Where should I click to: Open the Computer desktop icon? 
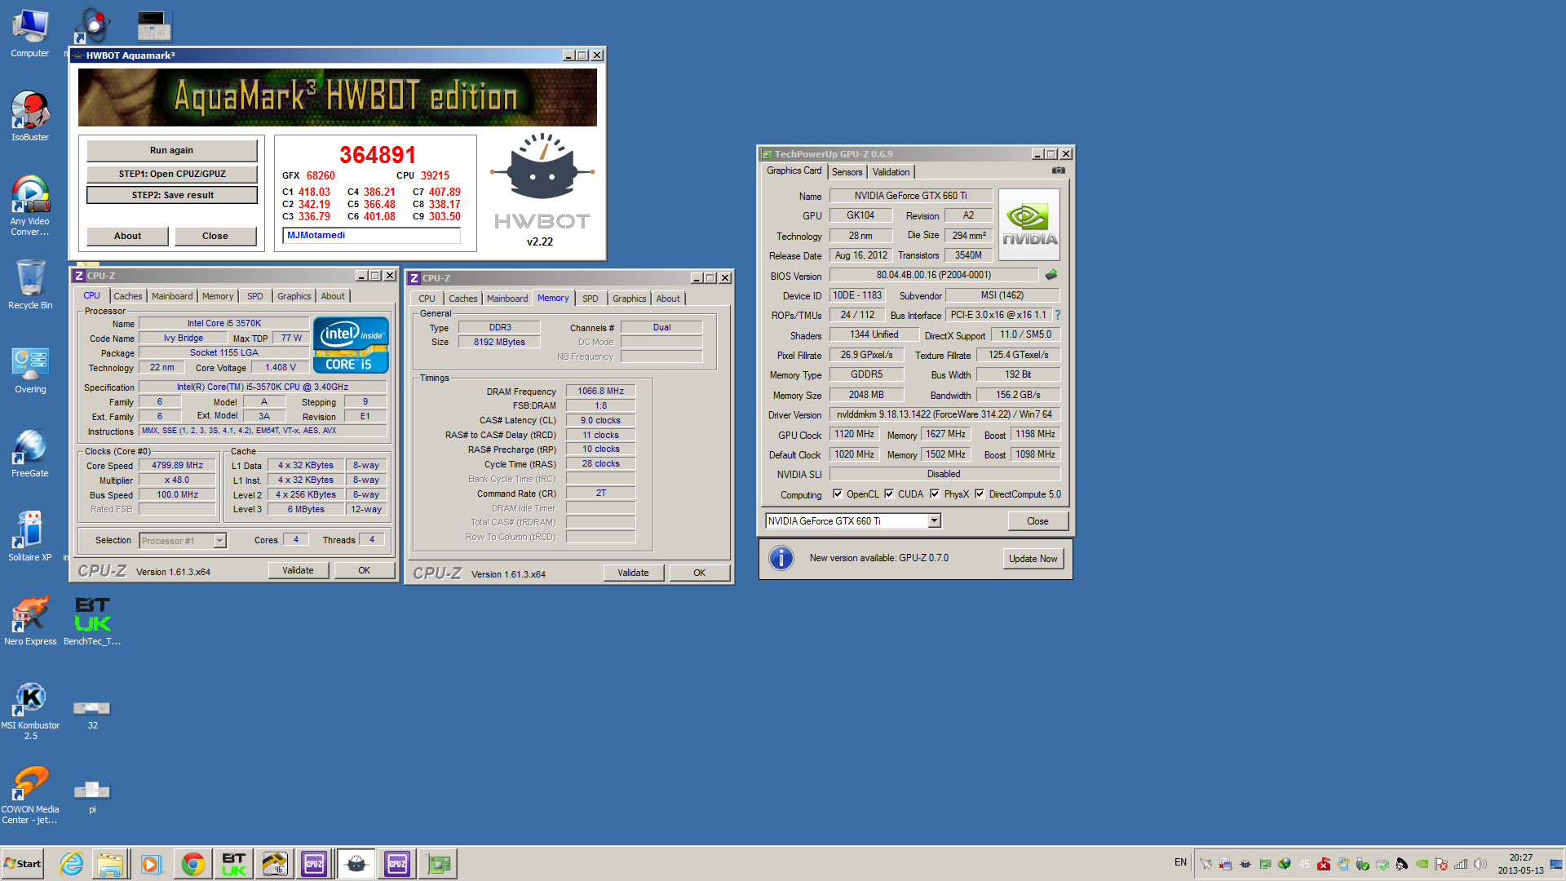coord(30,33)
